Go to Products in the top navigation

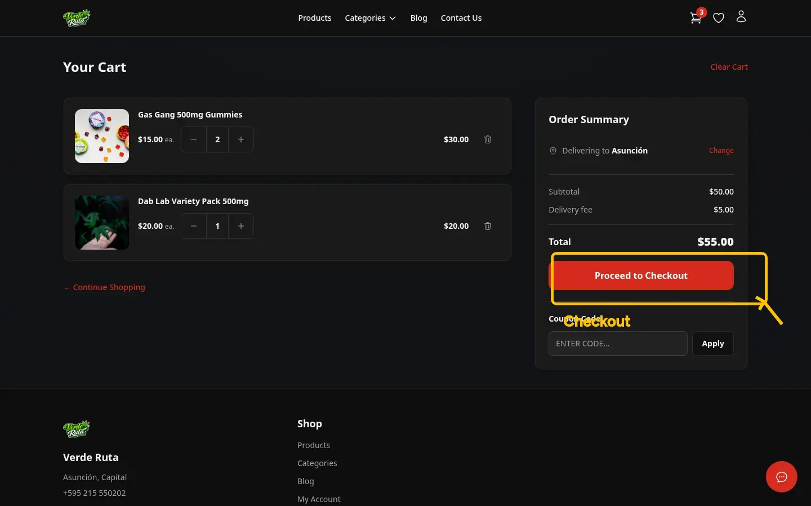[x=315, y=18]
